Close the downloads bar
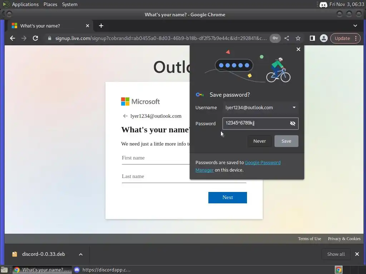Screen dimensions: 366x274 point(357,254)
